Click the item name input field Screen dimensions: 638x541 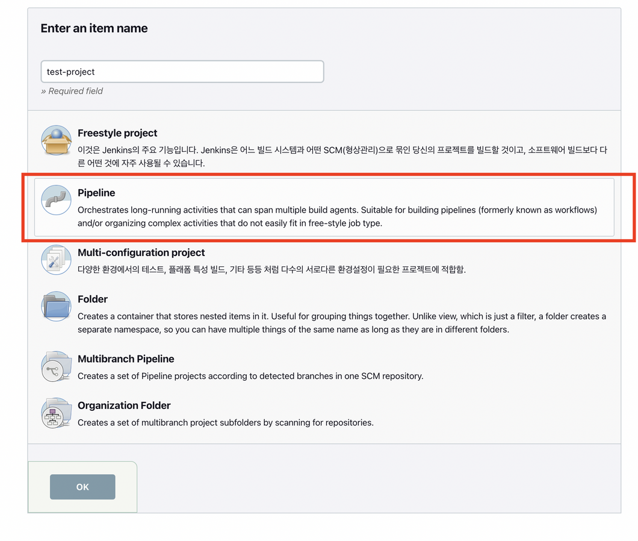pos(182,72)
